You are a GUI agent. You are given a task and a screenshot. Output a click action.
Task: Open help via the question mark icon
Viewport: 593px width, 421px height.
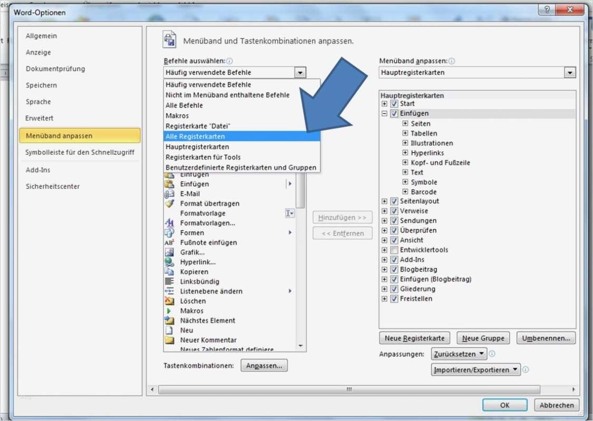547,9
